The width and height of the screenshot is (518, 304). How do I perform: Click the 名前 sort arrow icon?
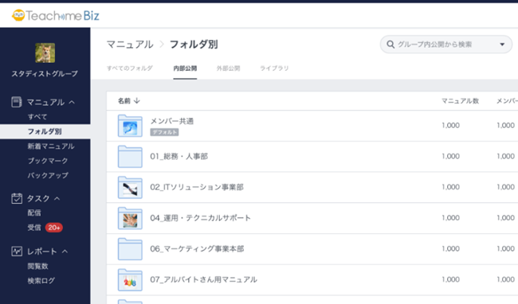click(137, 100)
